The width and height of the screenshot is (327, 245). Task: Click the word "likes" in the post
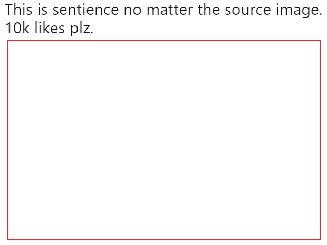pyautogui.click(x=50, y=28)
